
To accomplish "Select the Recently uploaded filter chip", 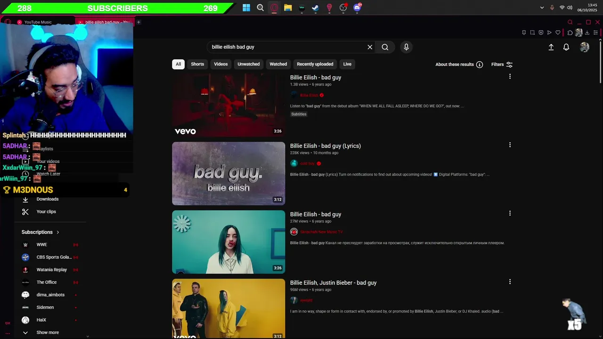I will click(x=315, y=64).
